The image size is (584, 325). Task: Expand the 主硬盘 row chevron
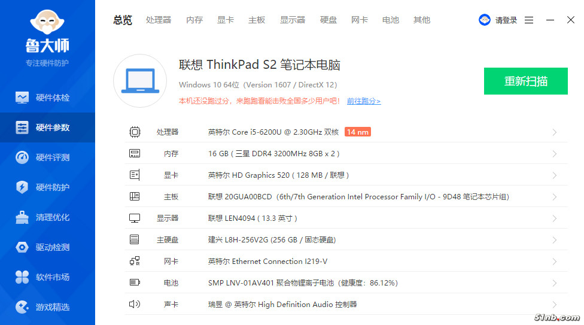pos(555,240)
